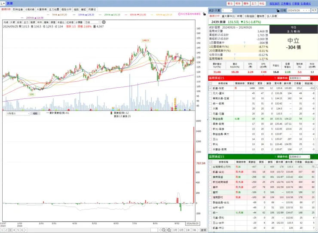Viewport: 318px width, 233px height.
Task: Click the 看法 button in top bar
Action: (230, 3)
